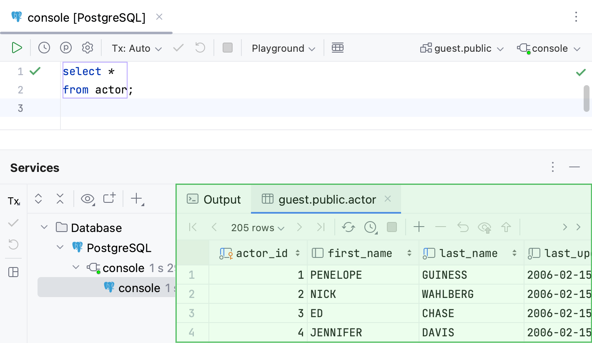Screen dimensions: 592x343
Task: Collapse all nodes in the Services tree
Action: [x=60, y=199]
